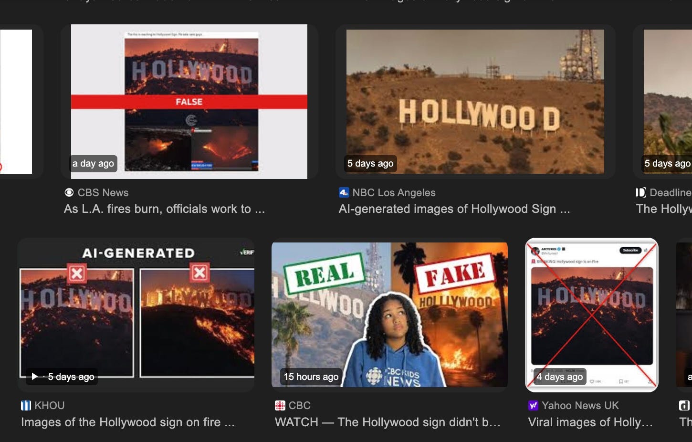This screenshot has height=442, width=692.
Task: Click the '5 days ago' badge on Deadline image
Action: [x=667, y=164]
